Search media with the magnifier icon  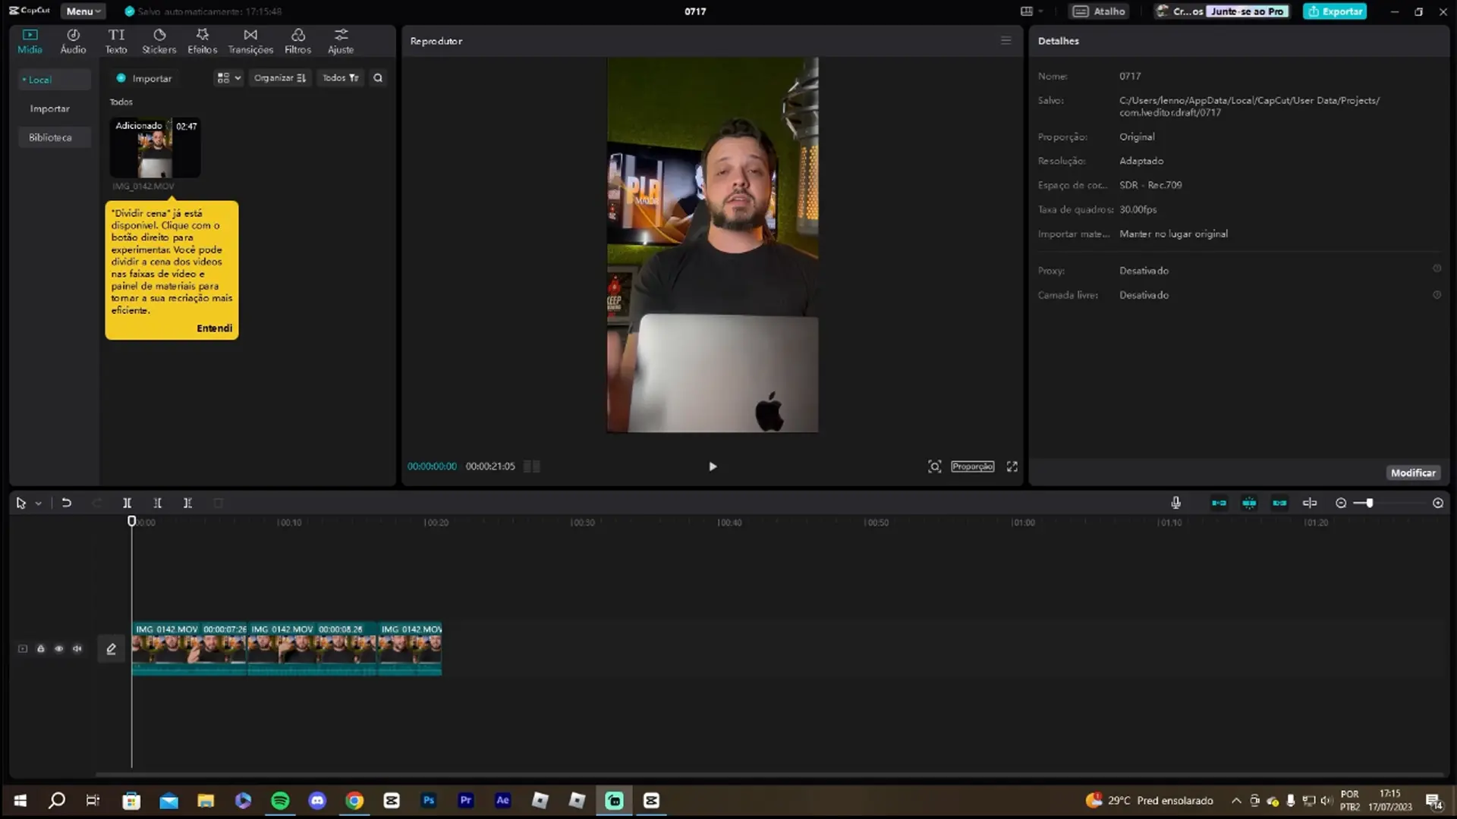pos(378,78)
